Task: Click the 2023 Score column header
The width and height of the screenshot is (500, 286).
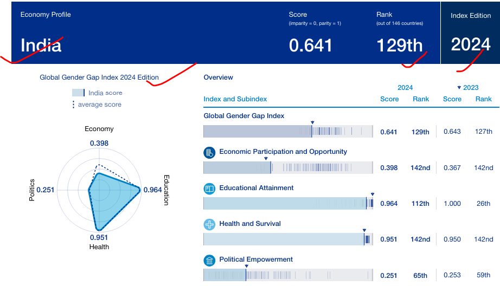Action: click(x=452, y=99)
